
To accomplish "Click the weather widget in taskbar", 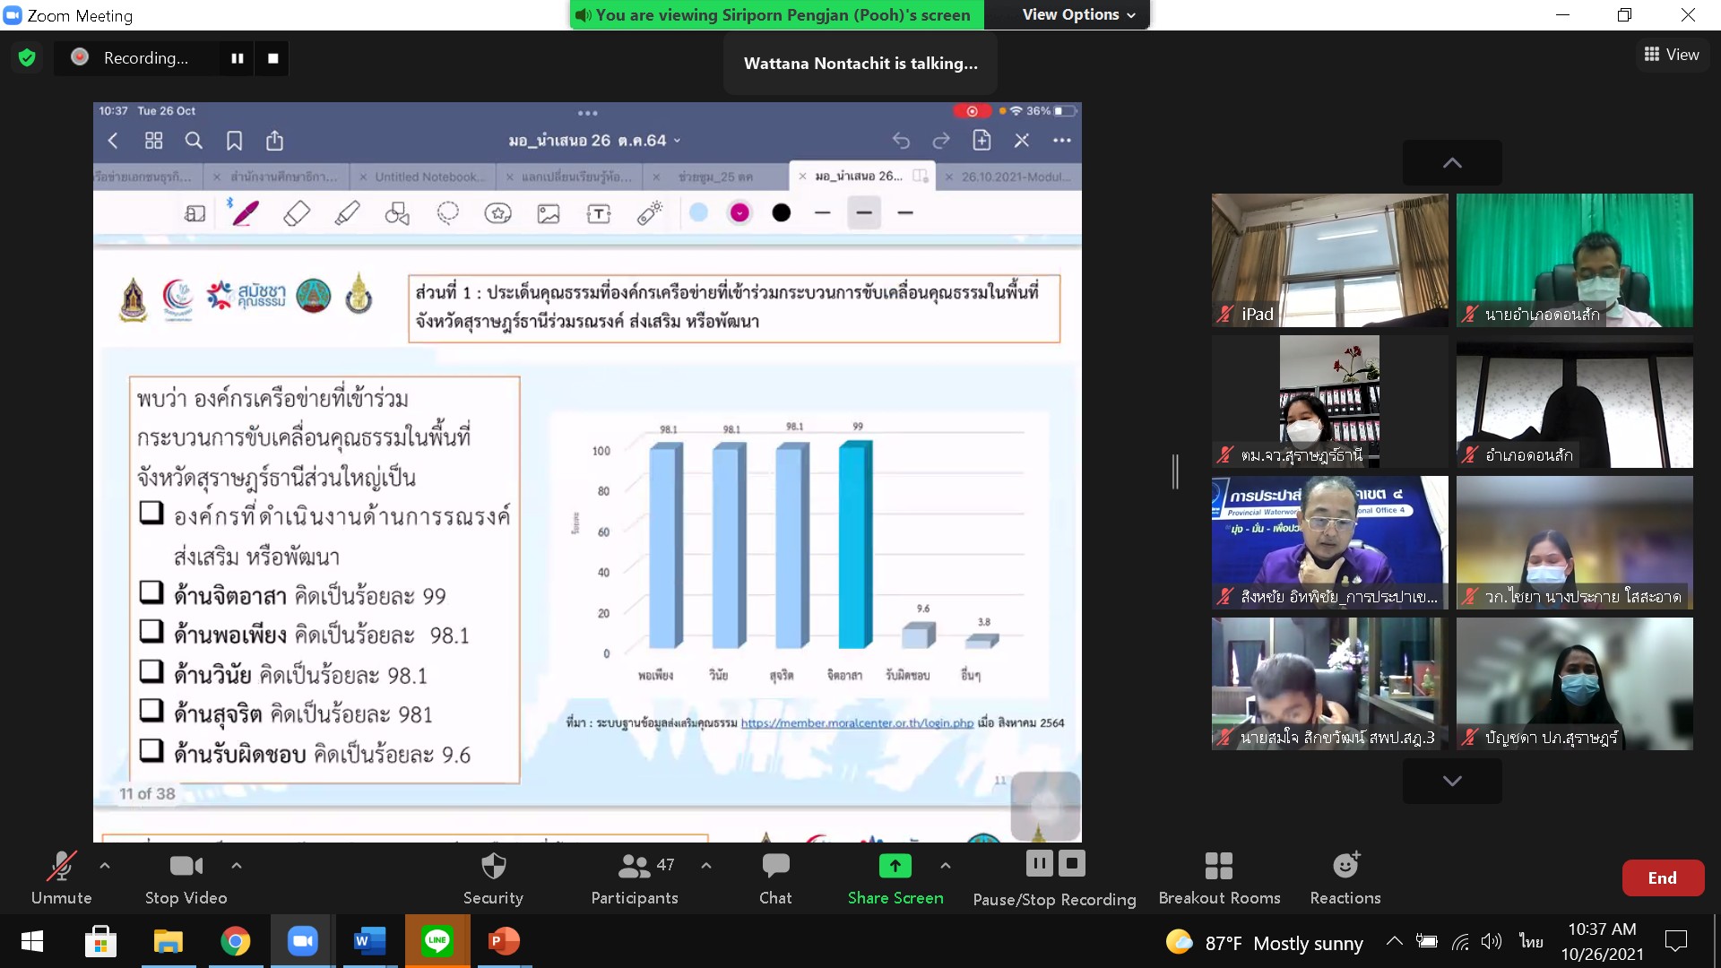I will pyautogui.click(x=1264, y=943).
